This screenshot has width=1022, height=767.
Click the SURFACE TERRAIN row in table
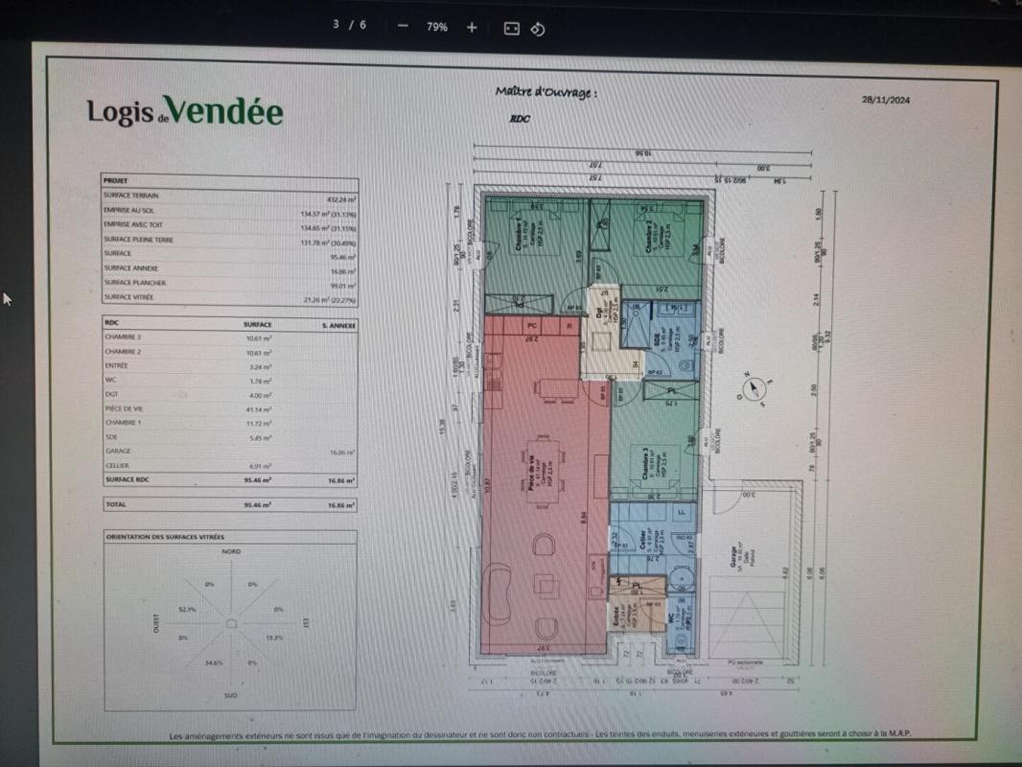[x=230, y=195]
